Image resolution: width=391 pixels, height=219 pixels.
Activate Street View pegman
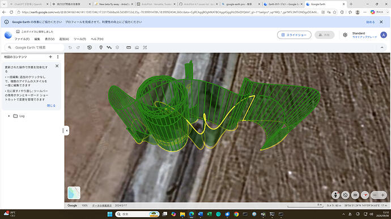pos(335,195)
